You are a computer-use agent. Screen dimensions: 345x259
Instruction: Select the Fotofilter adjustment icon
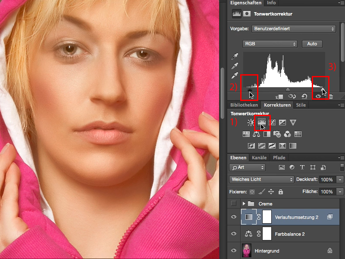pos(277,134)
